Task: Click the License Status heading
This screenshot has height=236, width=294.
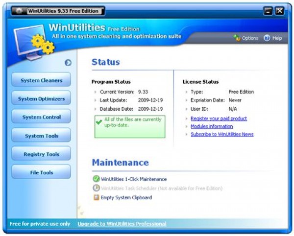Action: 200,82
